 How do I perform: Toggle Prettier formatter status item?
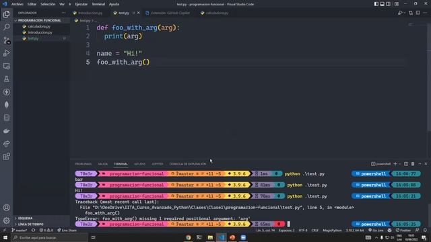[403, 231]
